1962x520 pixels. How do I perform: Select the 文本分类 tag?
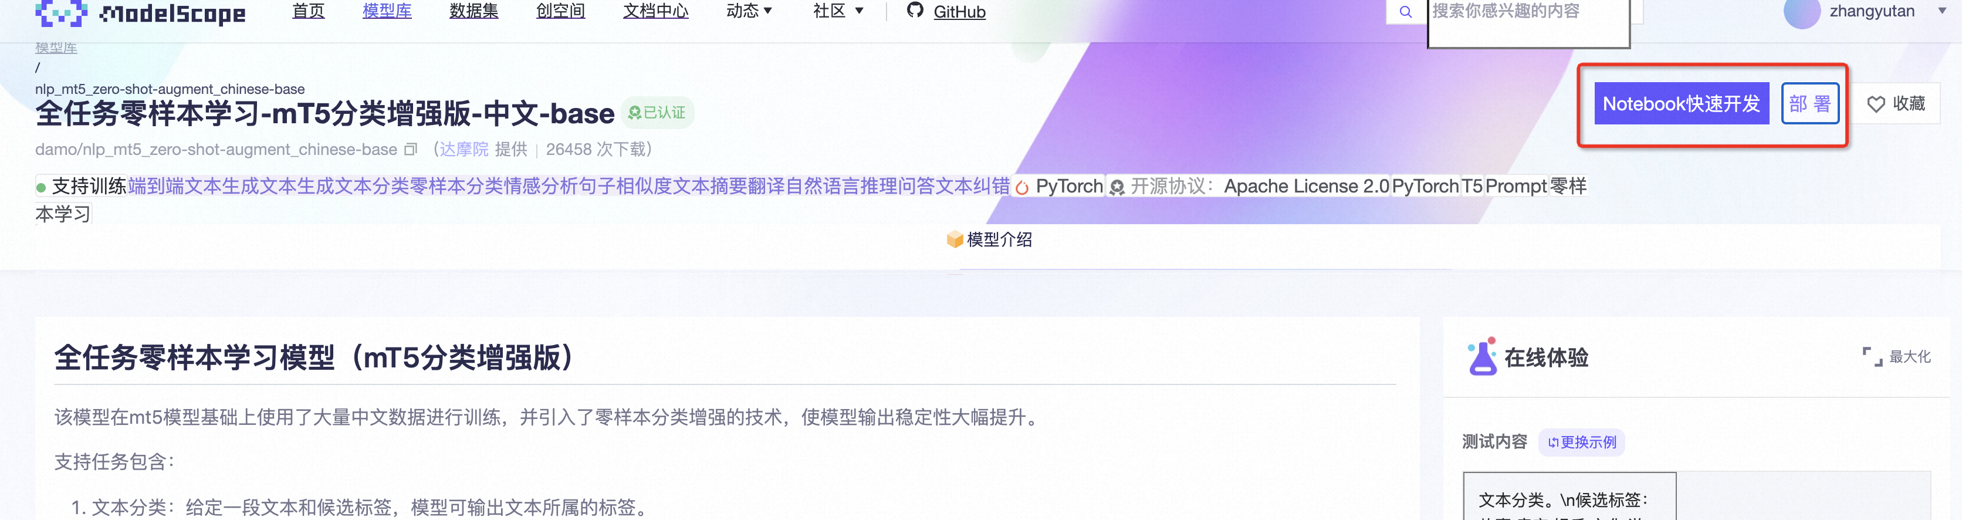click(x=373, y=186)
